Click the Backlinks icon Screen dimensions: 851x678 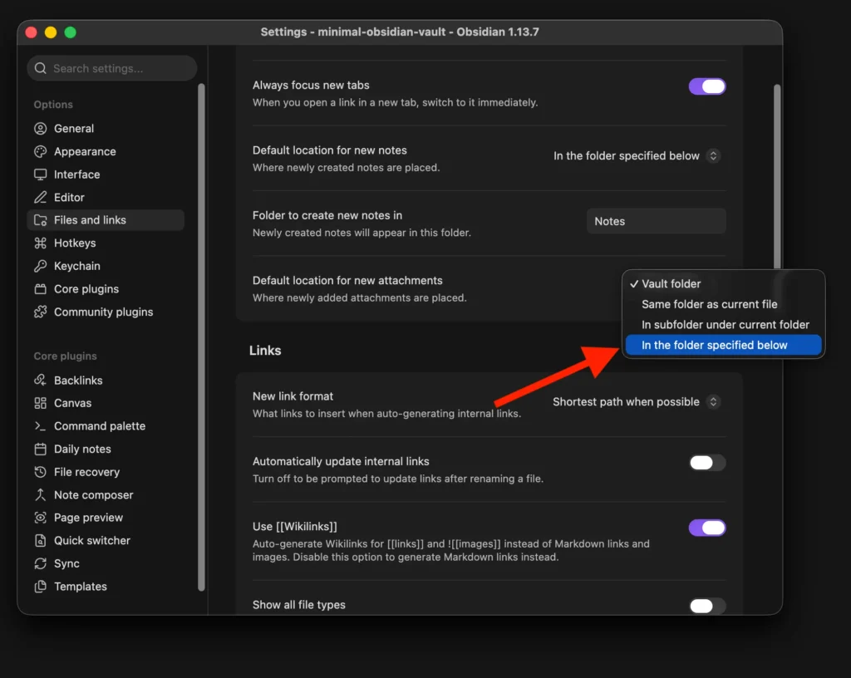40,381
